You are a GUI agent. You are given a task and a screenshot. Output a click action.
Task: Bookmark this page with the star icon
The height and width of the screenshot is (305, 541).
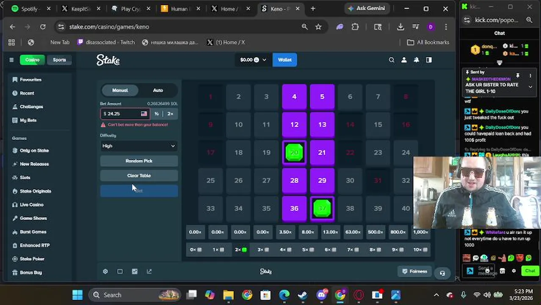318,27
